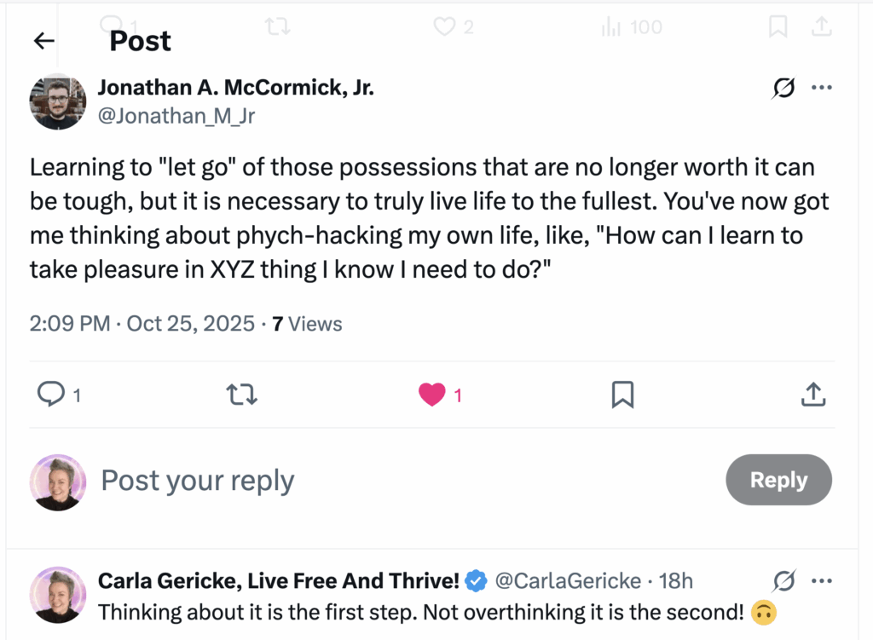Open reply icon on Jonathan's post

(x=52, y=394)
